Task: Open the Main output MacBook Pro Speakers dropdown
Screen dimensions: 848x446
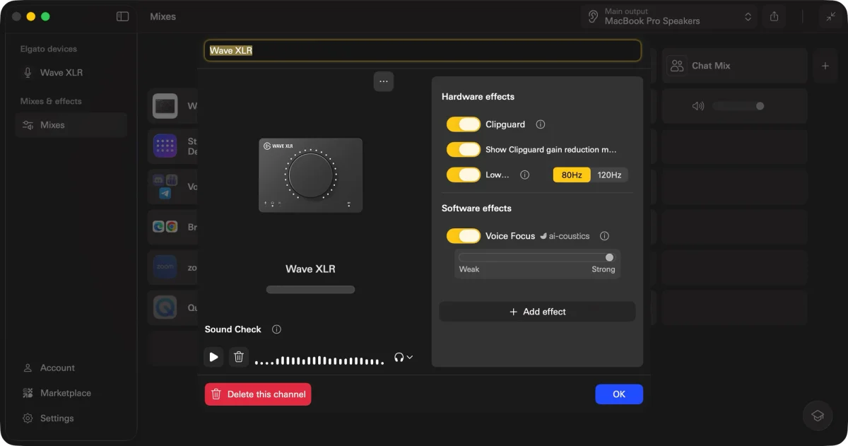Action: pos(669,16)
